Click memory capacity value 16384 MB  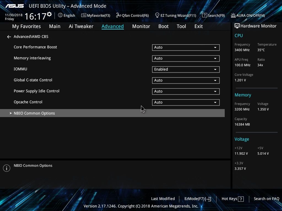(242, 124)
